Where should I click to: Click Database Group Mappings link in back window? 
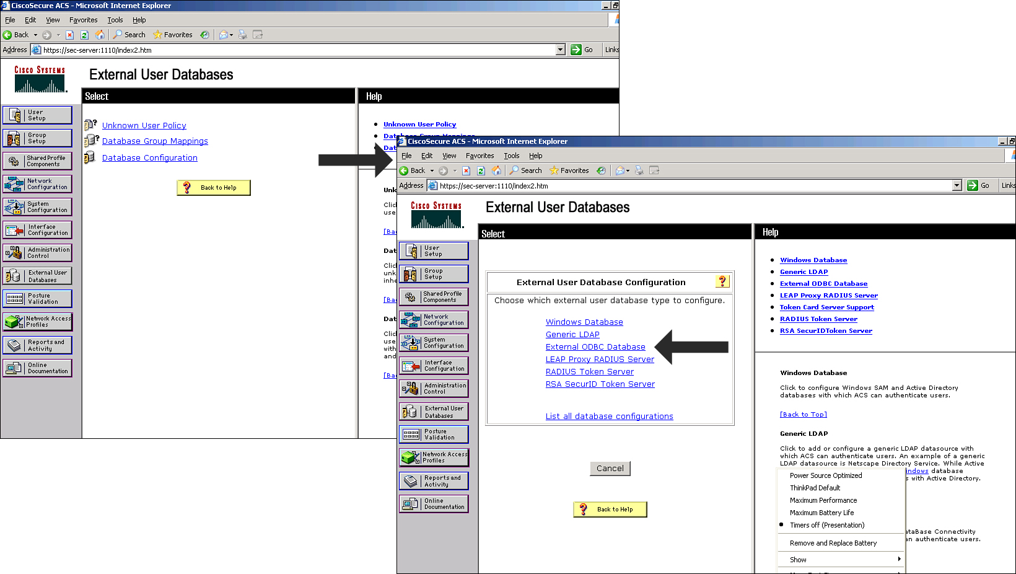pyautogui.click(x=155, y=141)
